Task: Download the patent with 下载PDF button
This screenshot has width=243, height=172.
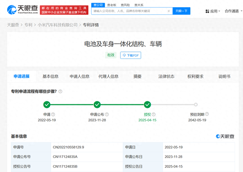Action: [x=131, y=56]
